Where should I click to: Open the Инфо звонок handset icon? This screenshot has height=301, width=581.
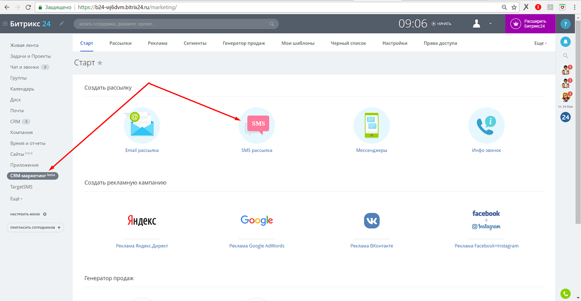pos(487,125)
